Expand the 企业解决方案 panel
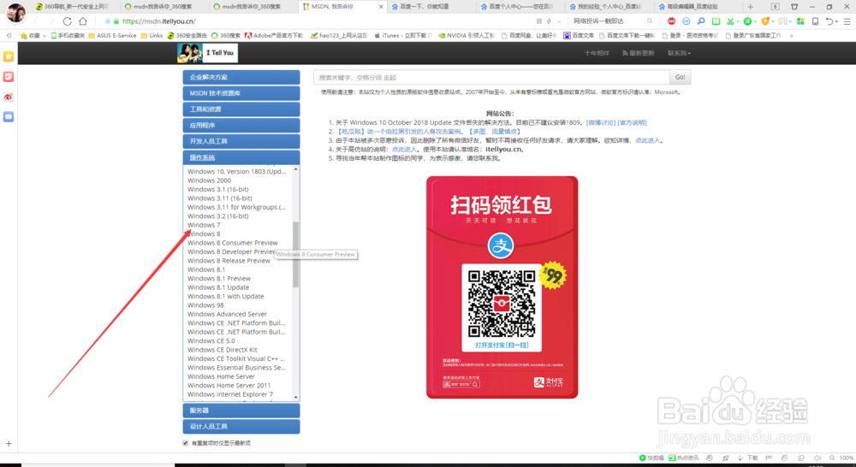 tap(241, 78)
